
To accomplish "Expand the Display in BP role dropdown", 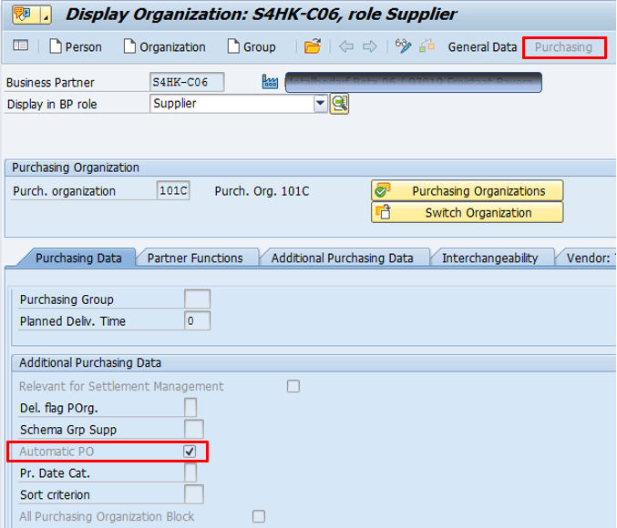I will pos(320,104).
